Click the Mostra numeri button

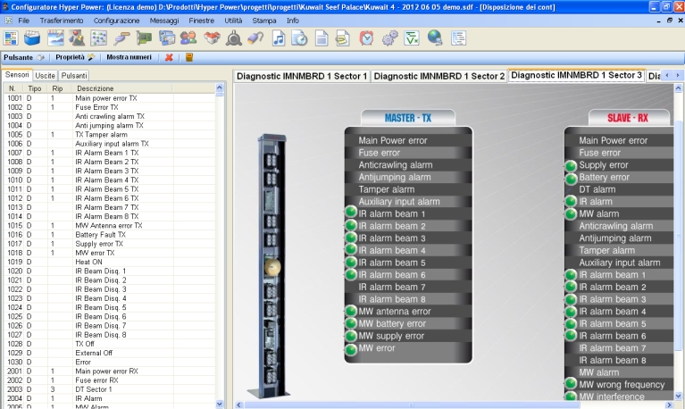pyautogui.click(x=129, y=57)
